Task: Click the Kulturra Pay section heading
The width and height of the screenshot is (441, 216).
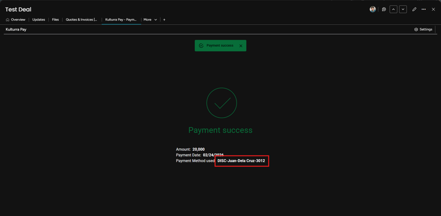Action: 16,29
